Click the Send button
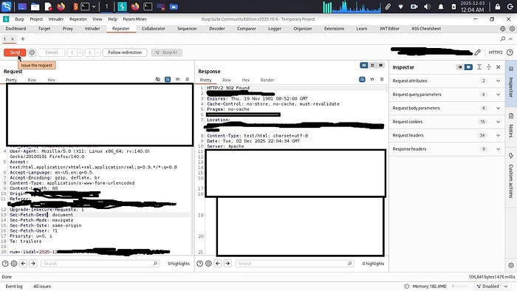This screenshot has height=291, width=517. pos(15,52)
